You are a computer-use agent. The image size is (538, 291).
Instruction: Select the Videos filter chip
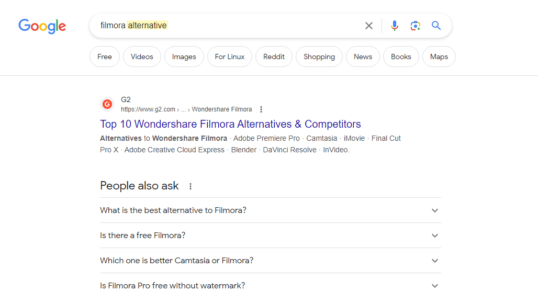tap(142, 57)
